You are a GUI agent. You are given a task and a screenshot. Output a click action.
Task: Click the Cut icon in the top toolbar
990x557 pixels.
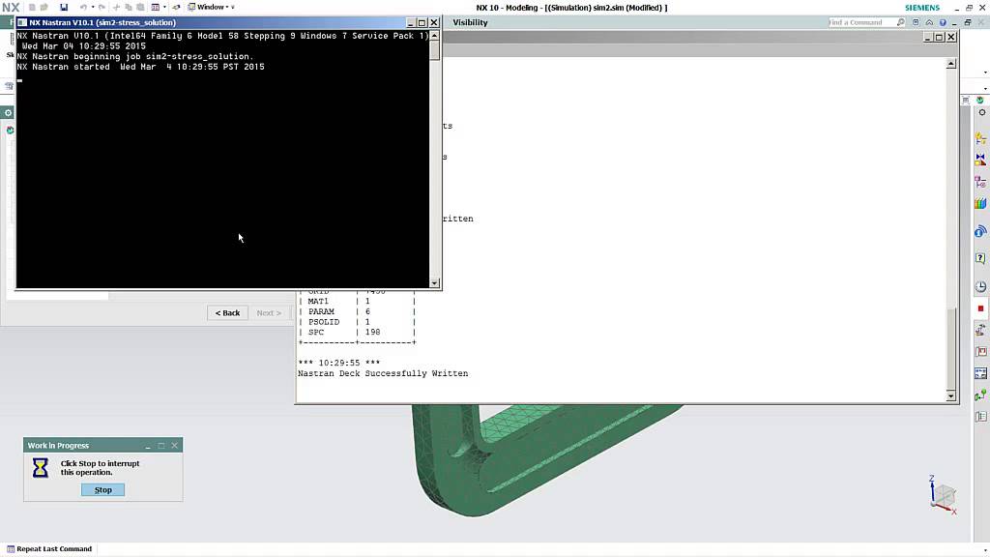116,7
